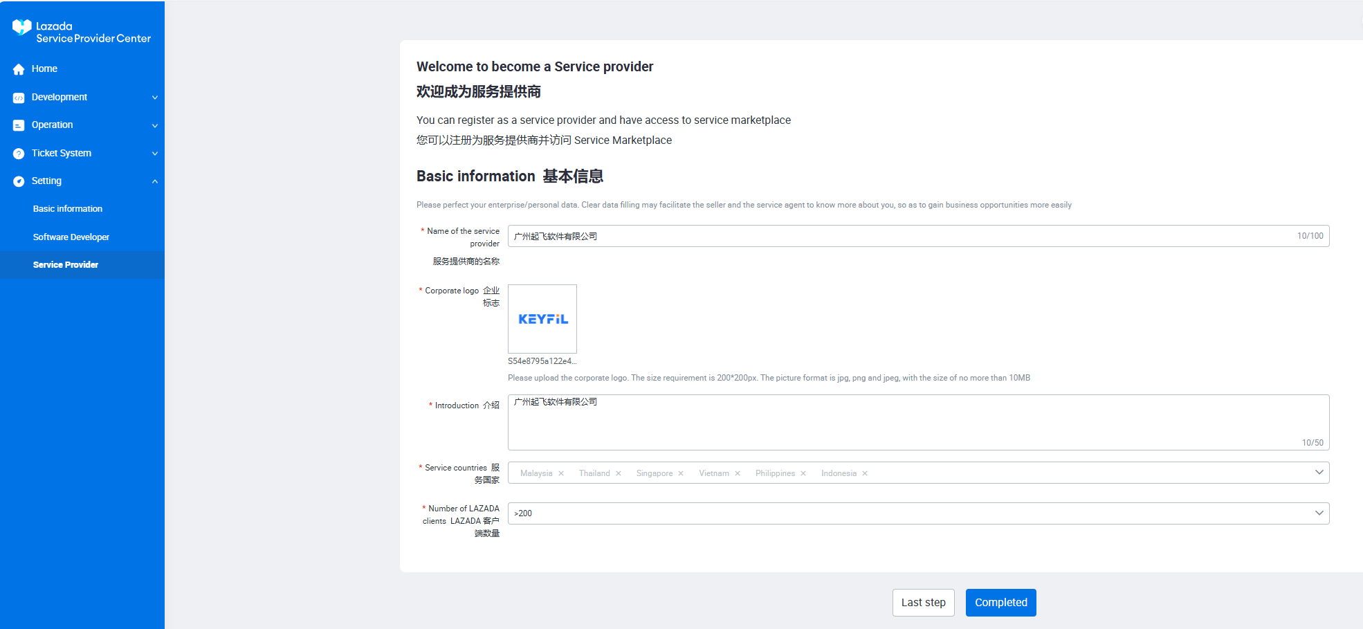The image size is (1363, 629).
Task: Click the Operation sidebar icon
Action: click(19, 125)
